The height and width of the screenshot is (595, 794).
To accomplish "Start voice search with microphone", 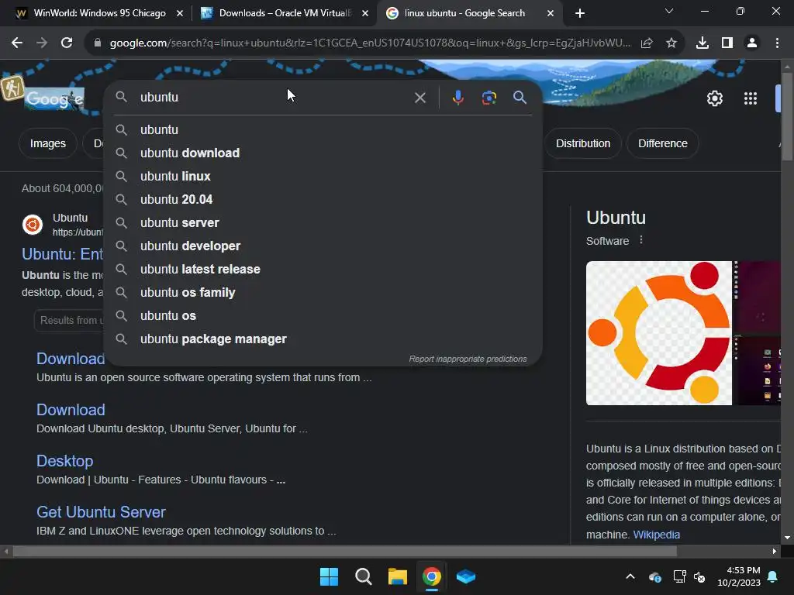I will pos(457,97).
